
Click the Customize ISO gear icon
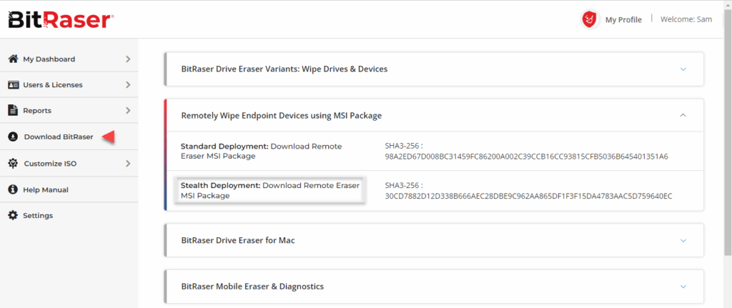point(13,164)
